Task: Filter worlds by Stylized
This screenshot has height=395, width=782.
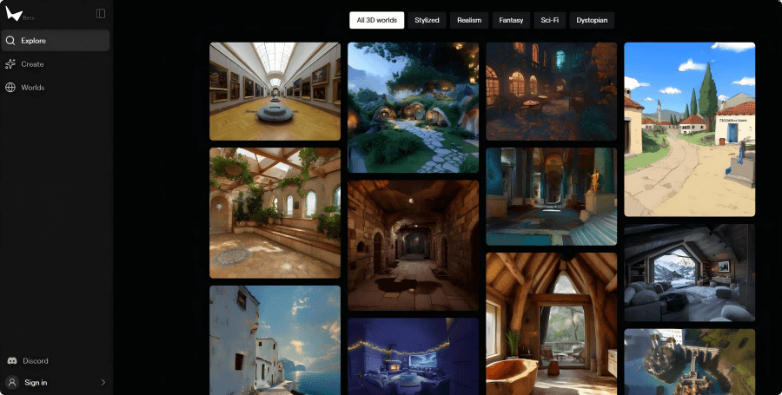Action: (x=427, y=20)
